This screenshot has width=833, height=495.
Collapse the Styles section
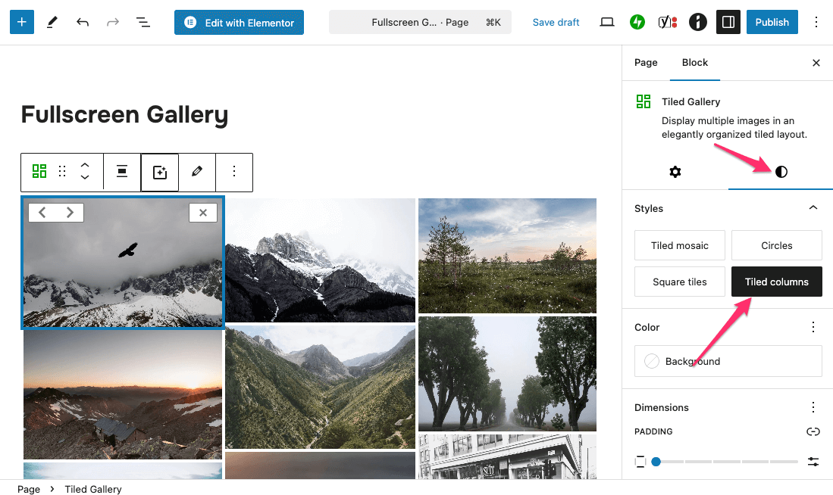click(x=813, y=208)
